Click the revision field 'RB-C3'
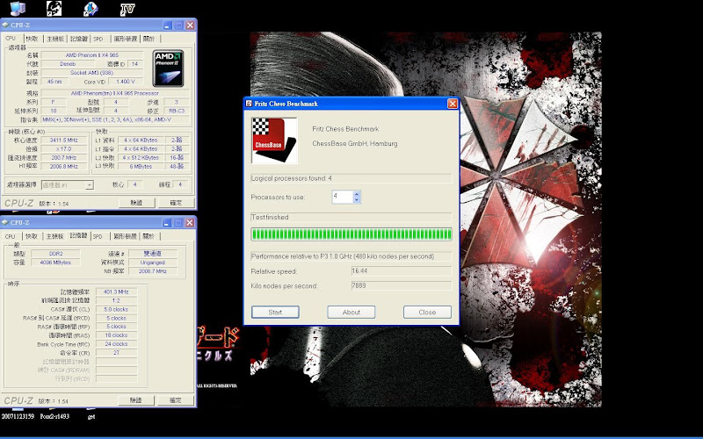 coord(177,111)
